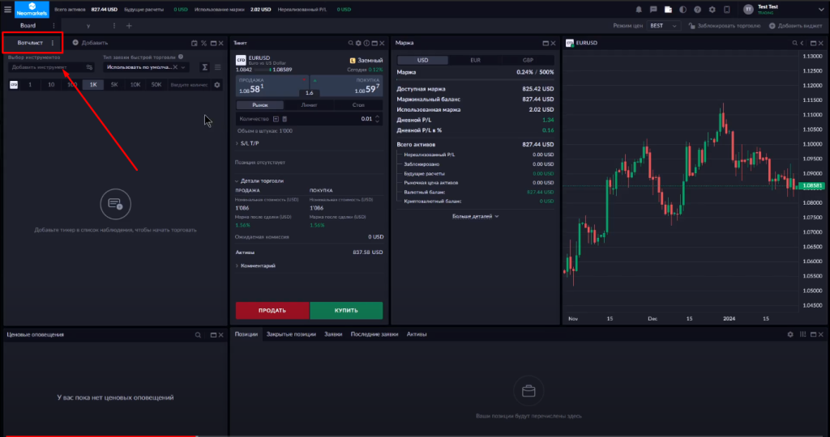830x437 pixels.
Task: Select the Лимит order type tab
Action: coord(309,104)
